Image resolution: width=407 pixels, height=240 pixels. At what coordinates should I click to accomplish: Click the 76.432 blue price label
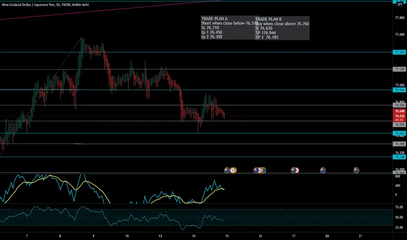click(400, 133)
